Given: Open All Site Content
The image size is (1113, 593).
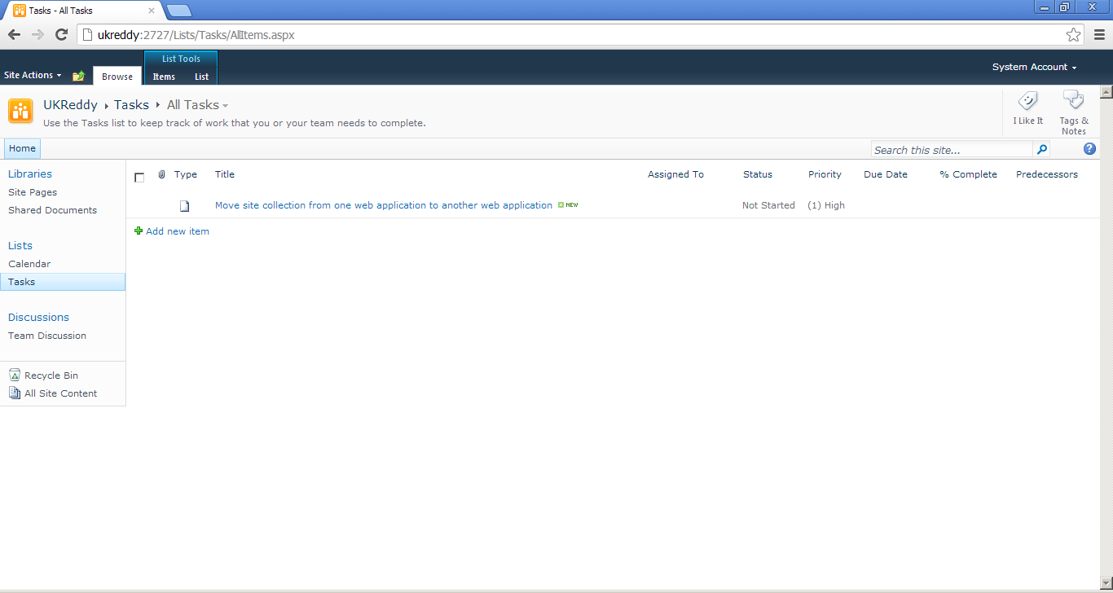Looking at the screenshot, I should 59,393.
